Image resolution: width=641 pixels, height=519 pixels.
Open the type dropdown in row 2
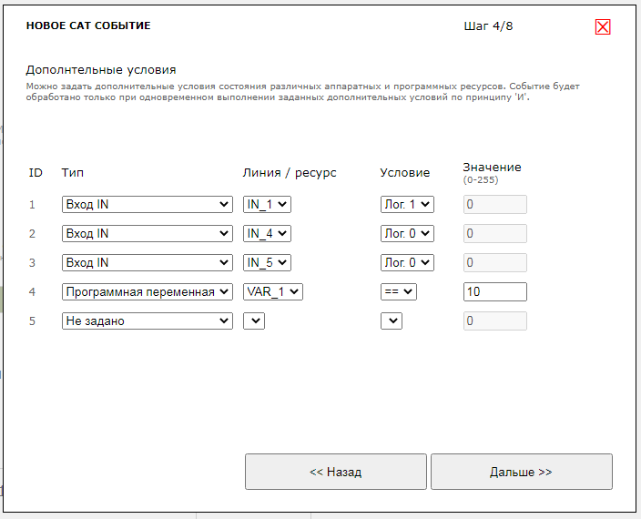147,234
